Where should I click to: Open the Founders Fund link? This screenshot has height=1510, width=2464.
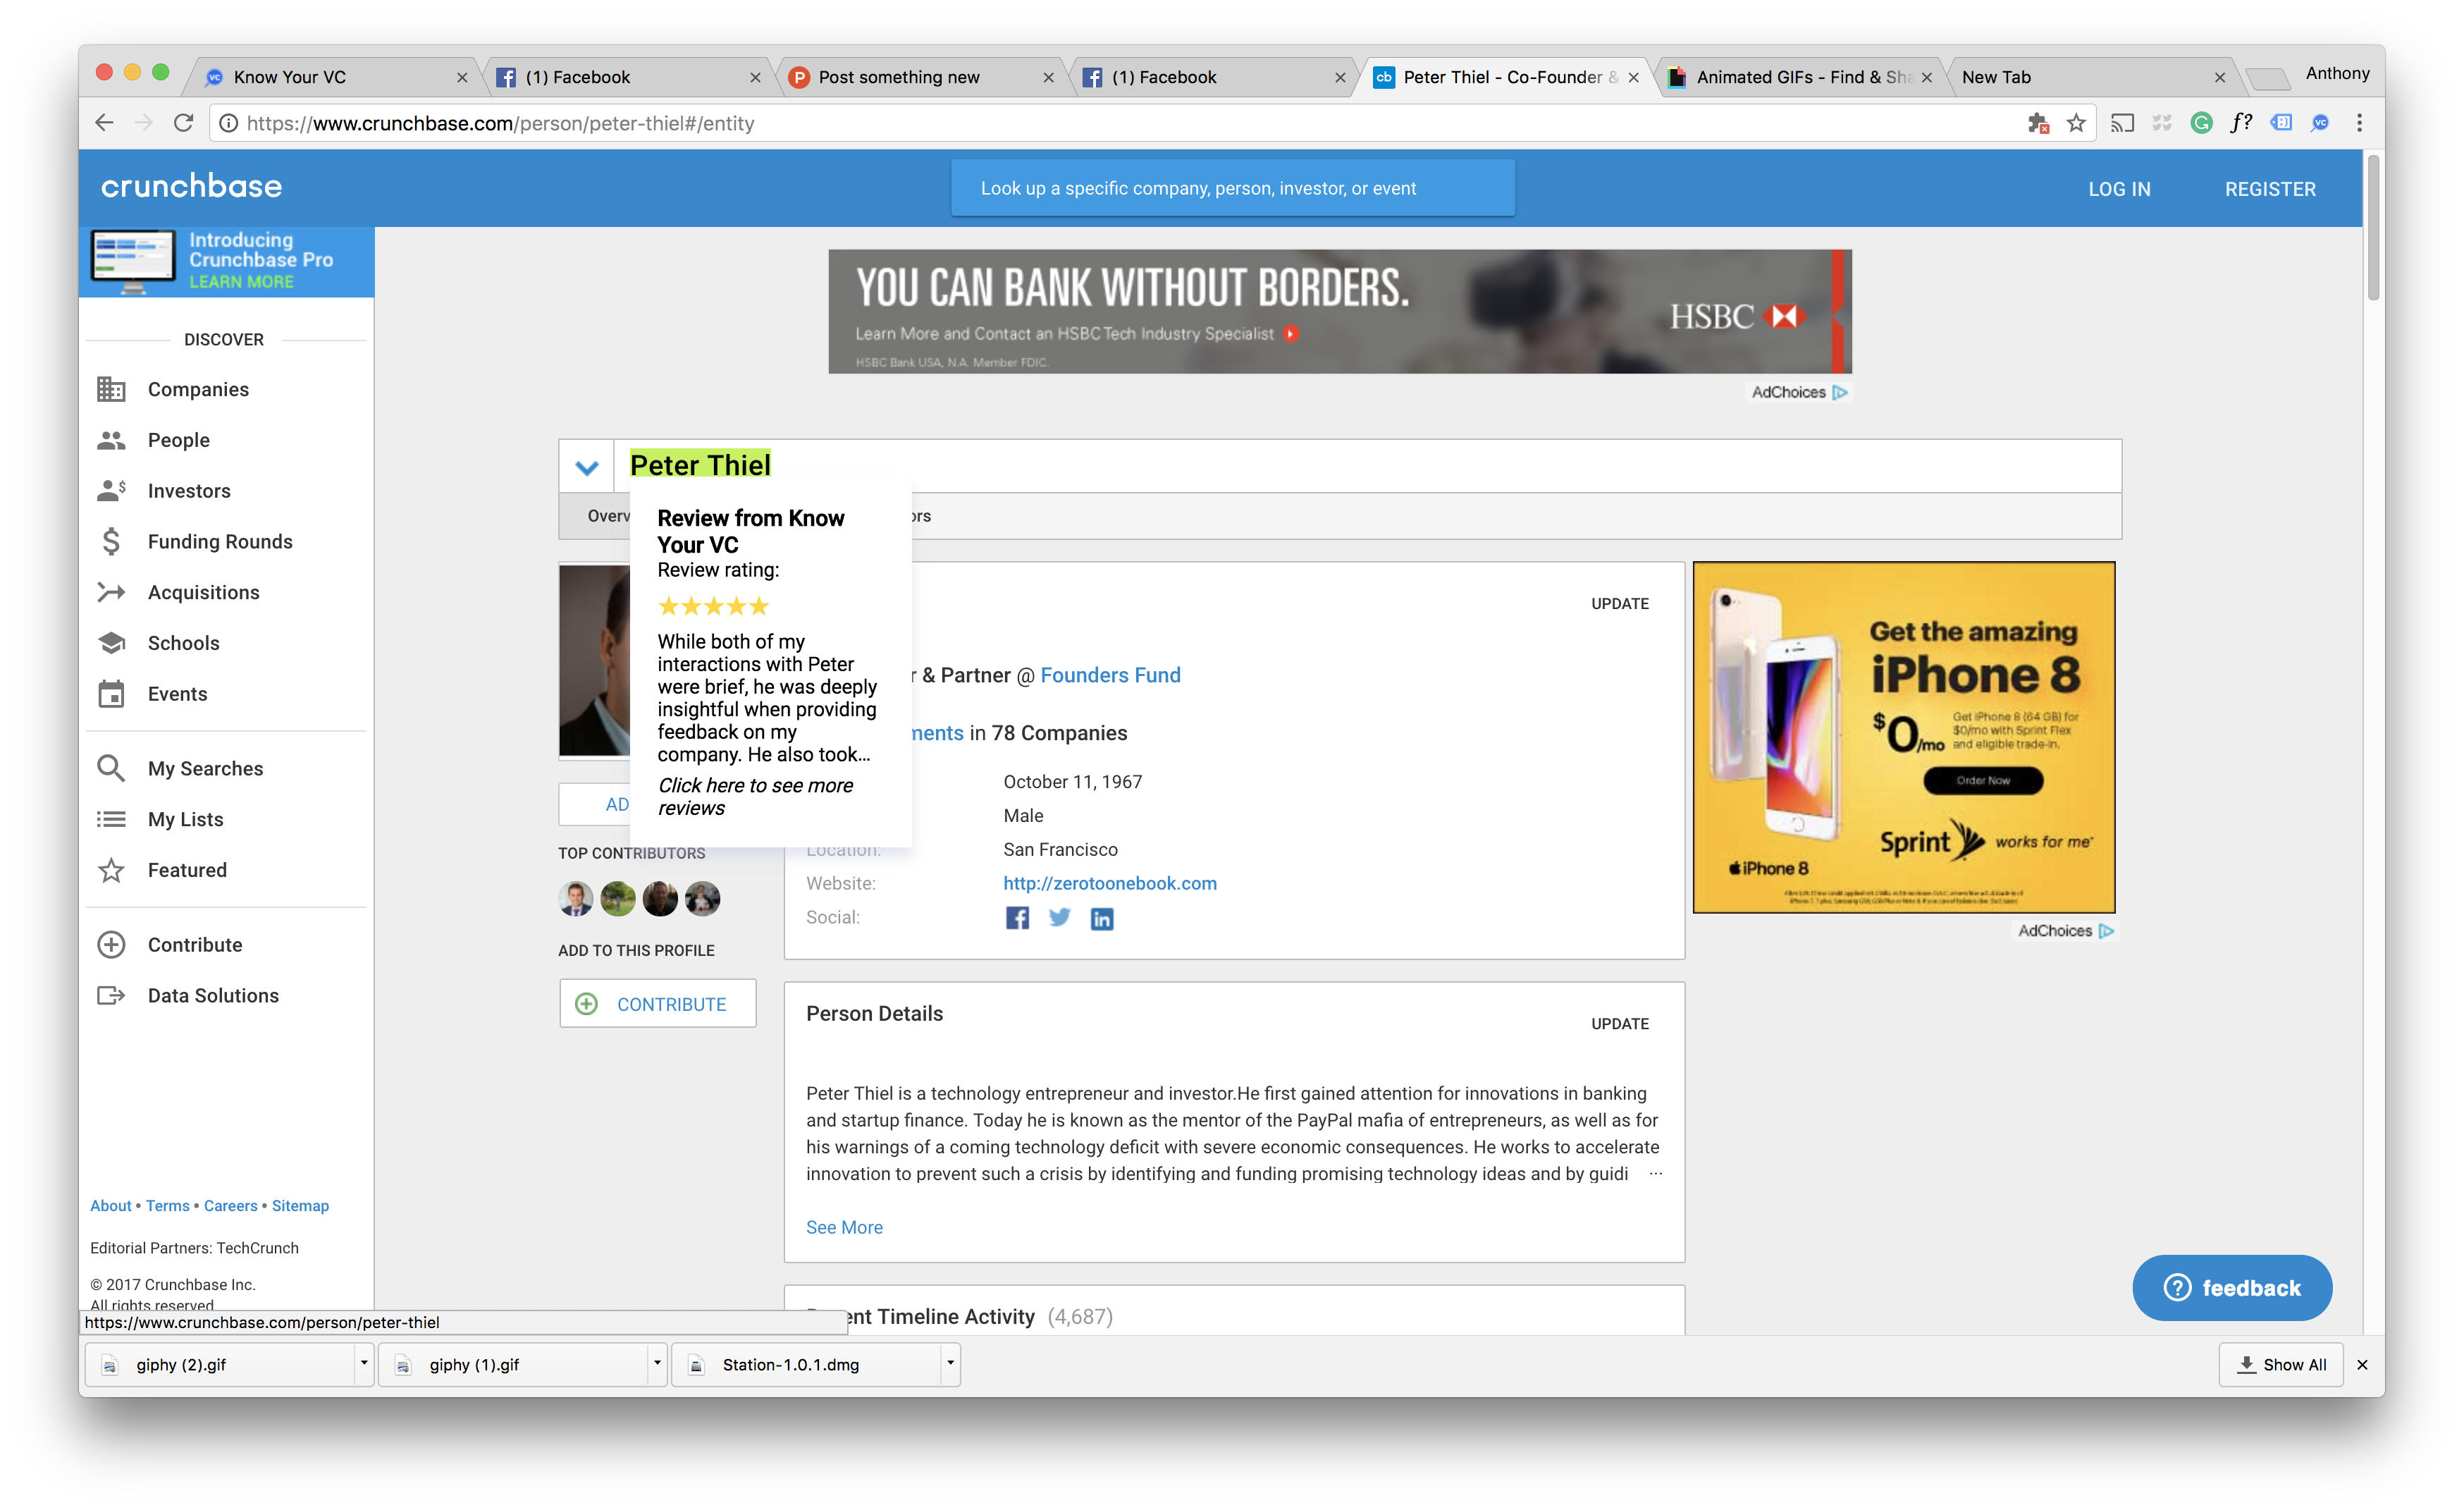(1110, 675)
